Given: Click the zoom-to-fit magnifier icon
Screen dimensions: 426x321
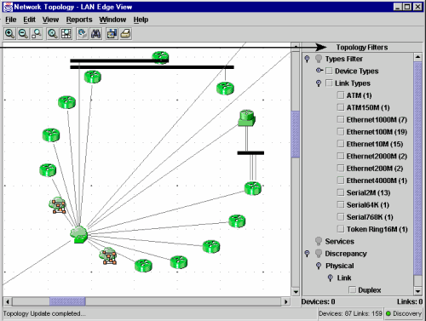Looking at the screenshot, I should [53, 34].
